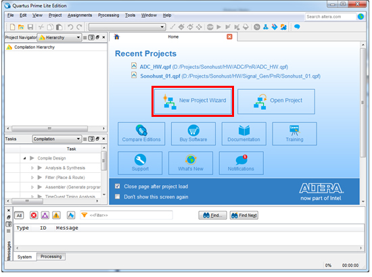Click the New Project Wizard button
Screen dimensions: 372x277
(x=193, y=101)
